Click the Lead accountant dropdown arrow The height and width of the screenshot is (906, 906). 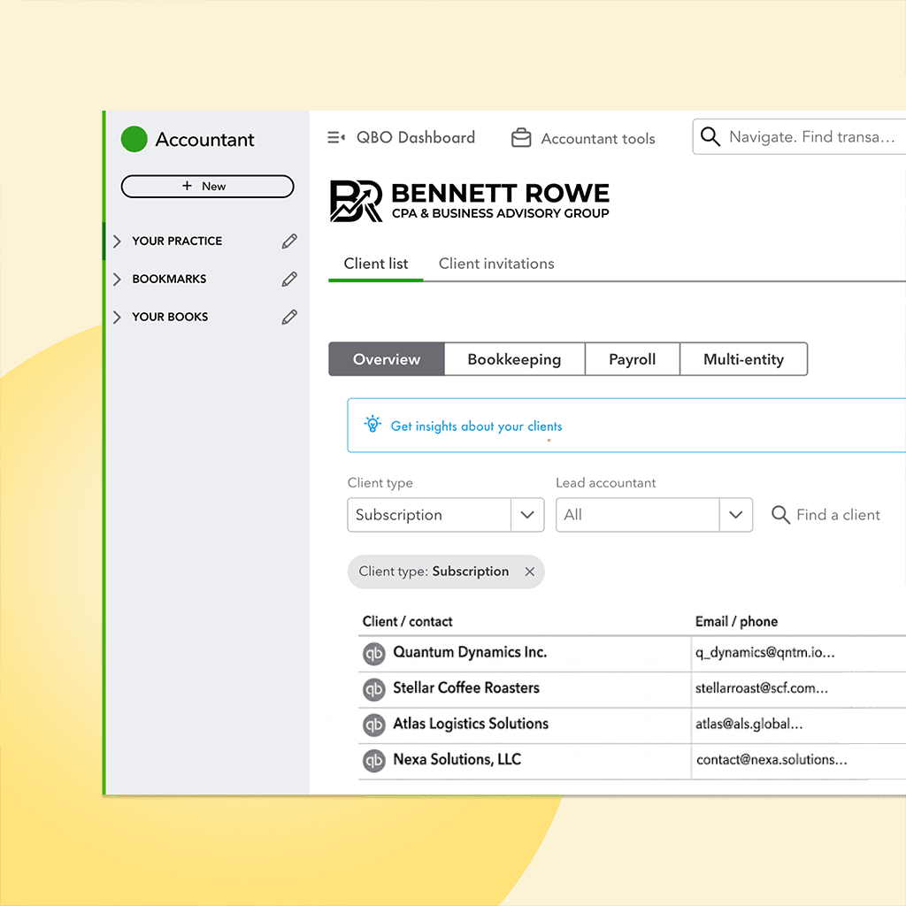click(x=735, y=515)
